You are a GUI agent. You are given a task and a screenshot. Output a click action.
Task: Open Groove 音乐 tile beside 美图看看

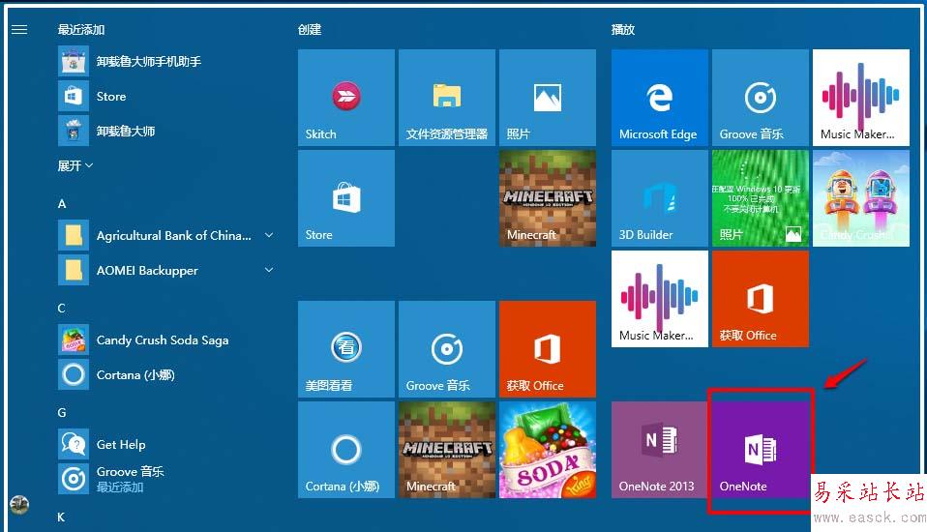click(447, 349)
